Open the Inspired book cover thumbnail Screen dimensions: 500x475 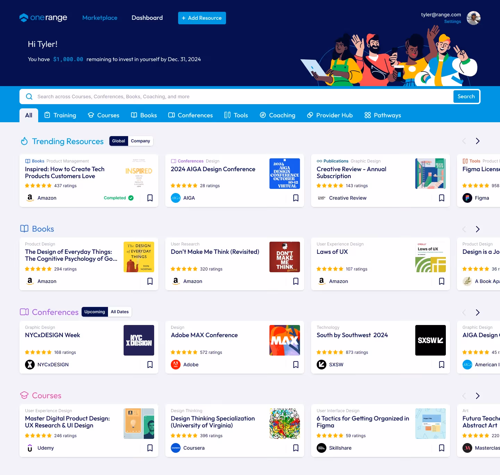click(x=139, y=174)
